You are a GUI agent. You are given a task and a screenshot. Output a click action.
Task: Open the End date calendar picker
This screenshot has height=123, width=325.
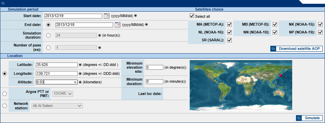[x=118, y=25]
